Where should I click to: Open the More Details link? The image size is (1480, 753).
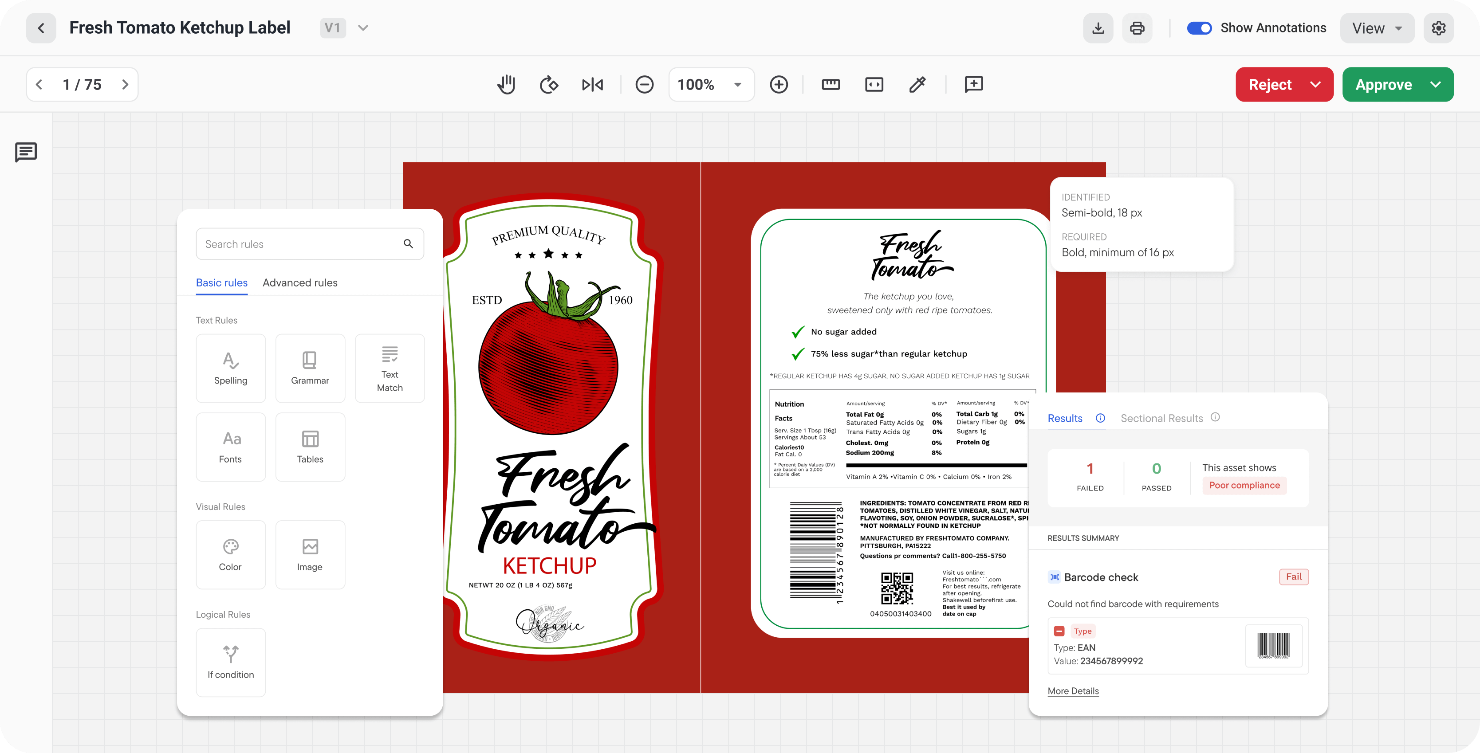1073,691
